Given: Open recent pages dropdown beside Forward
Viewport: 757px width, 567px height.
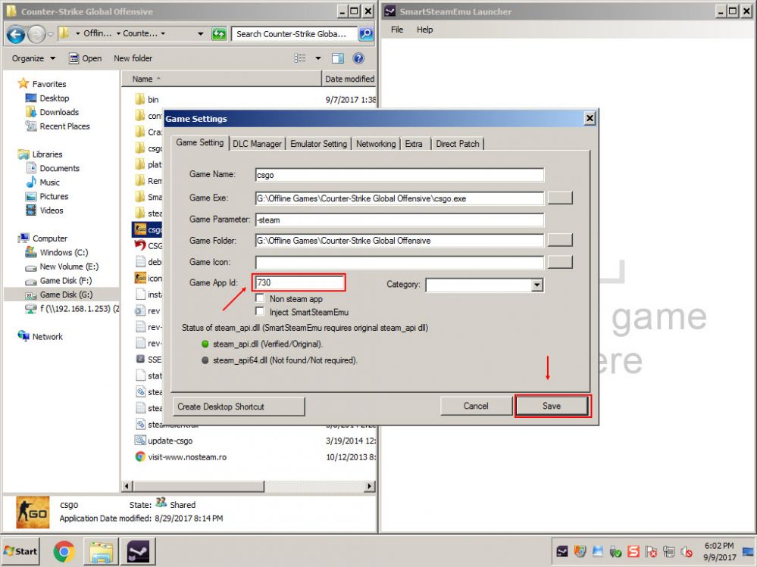Looking at the screenshot, I should click(x=51, y=34).
